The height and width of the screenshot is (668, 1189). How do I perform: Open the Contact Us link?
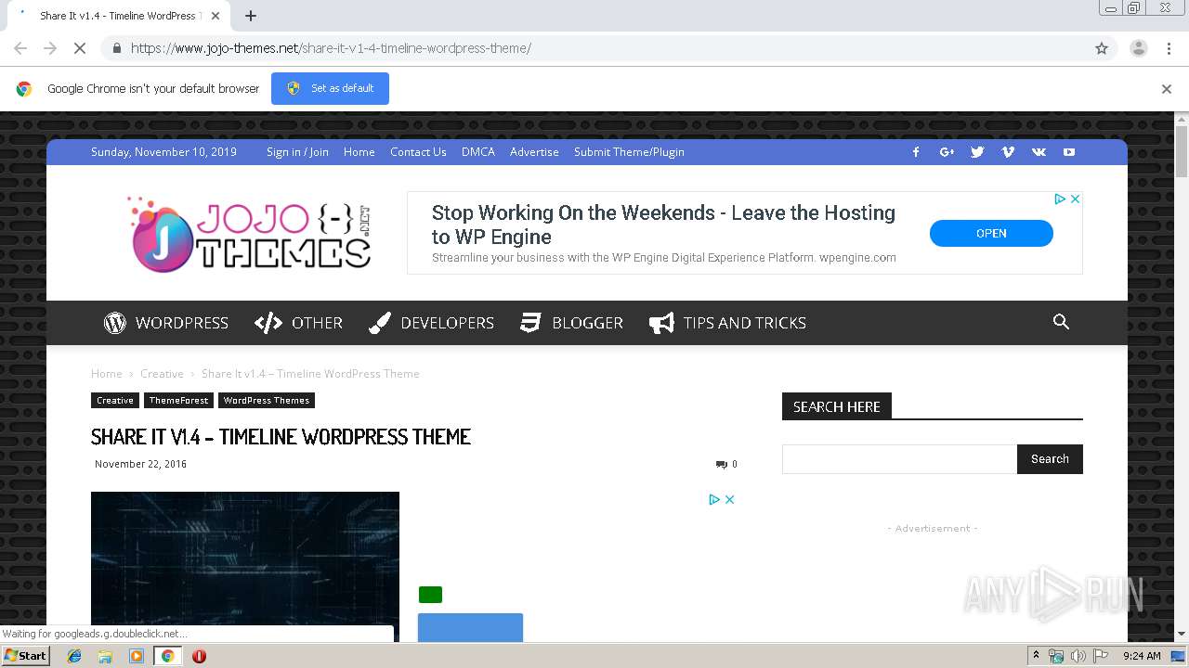coord(418,152)
